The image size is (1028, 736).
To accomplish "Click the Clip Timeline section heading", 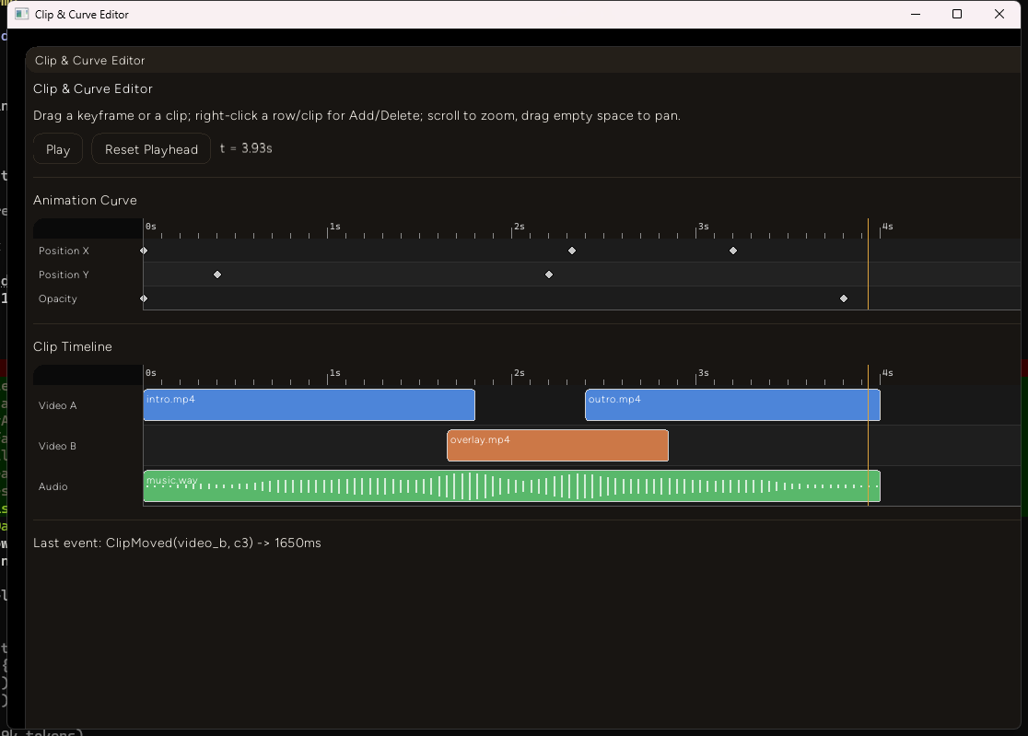I will [73, 346].
